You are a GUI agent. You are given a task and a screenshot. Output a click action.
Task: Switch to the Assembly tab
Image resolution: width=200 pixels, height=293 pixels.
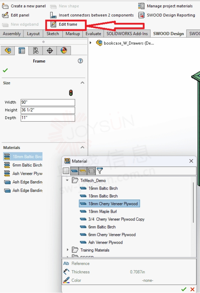point(12,34)
